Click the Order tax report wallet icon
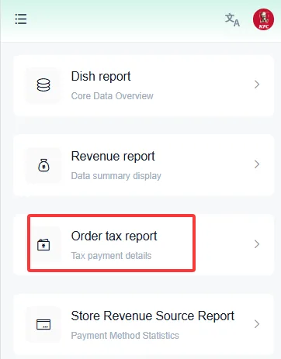Viewport: 281px width, 359px height. pos(43,245)
